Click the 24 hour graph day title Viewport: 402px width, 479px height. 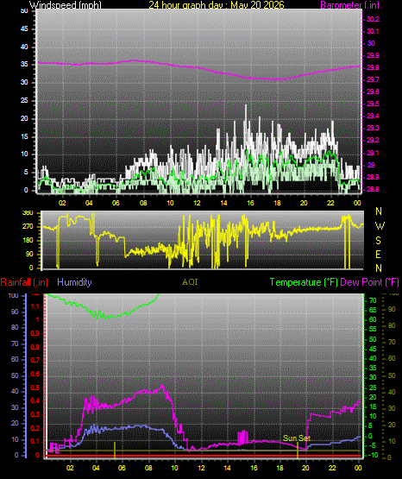(x=217, y=5)
